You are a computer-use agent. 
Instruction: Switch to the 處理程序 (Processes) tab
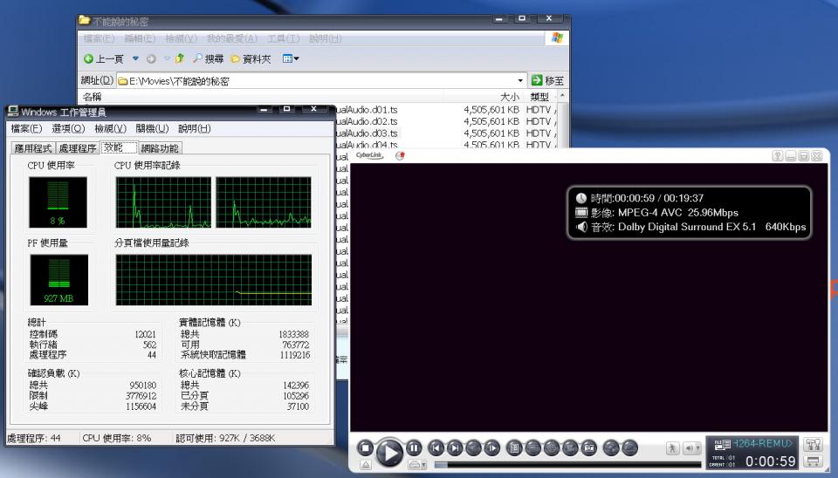tap(77, 148)
